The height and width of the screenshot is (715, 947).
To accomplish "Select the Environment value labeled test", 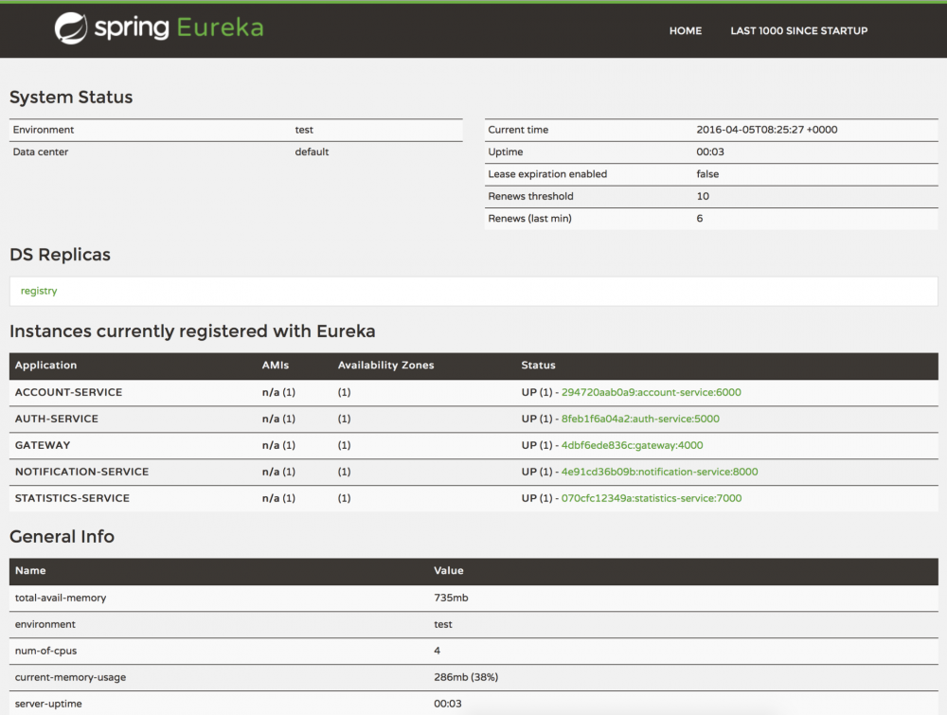I will (305, 129).
